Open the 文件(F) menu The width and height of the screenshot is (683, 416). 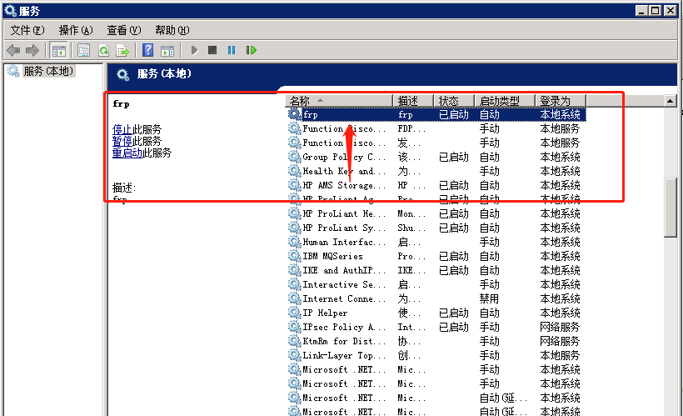(x=27, y=30)
